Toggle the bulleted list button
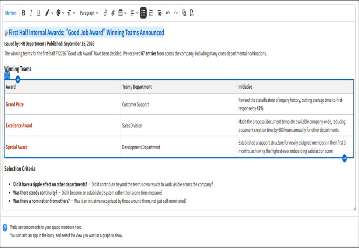Viewport: 359px width, 248px height. point(143,13)
